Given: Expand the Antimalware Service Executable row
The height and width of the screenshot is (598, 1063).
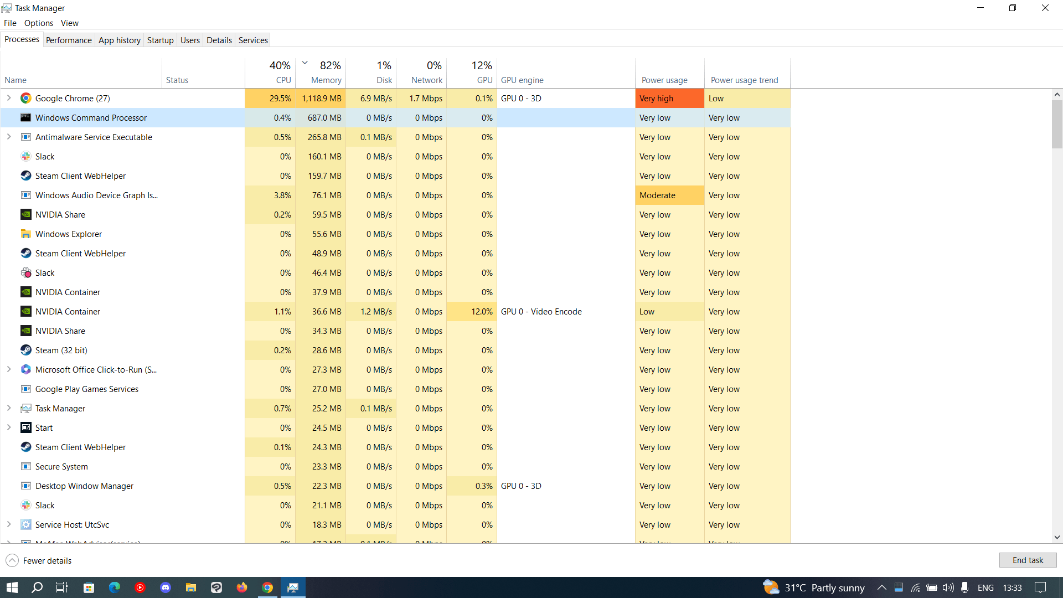Looking at the screenshot, I should (9, 137).
